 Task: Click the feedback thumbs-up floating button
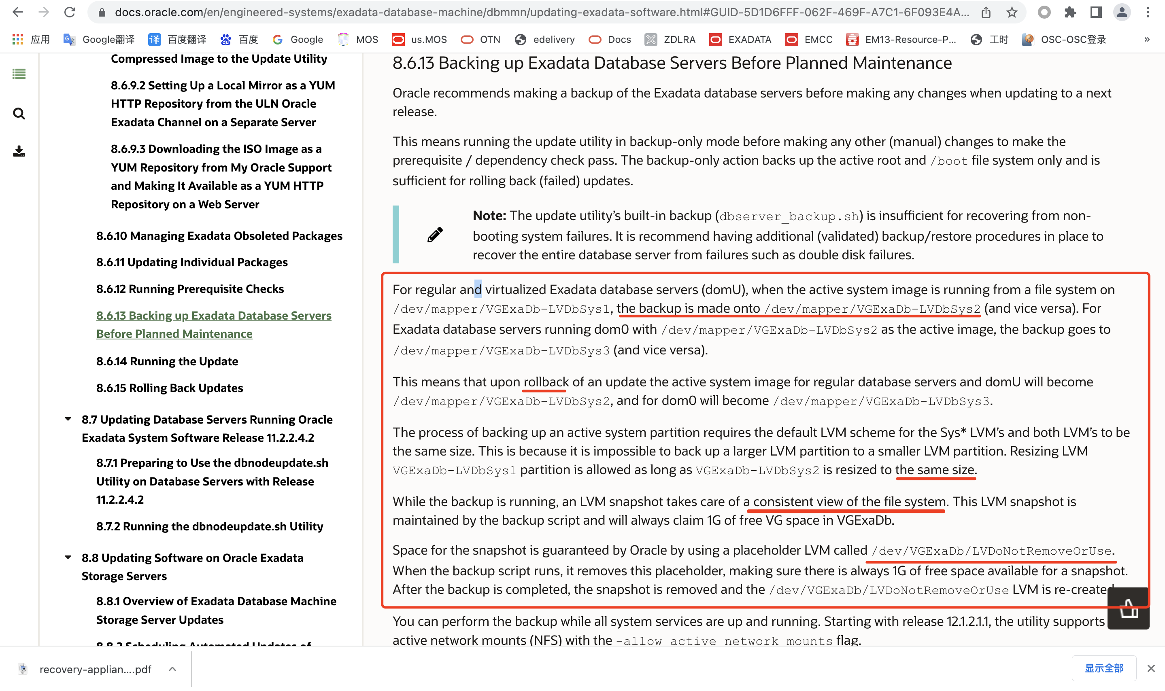pyautogui.click(x=1128, y=608)
